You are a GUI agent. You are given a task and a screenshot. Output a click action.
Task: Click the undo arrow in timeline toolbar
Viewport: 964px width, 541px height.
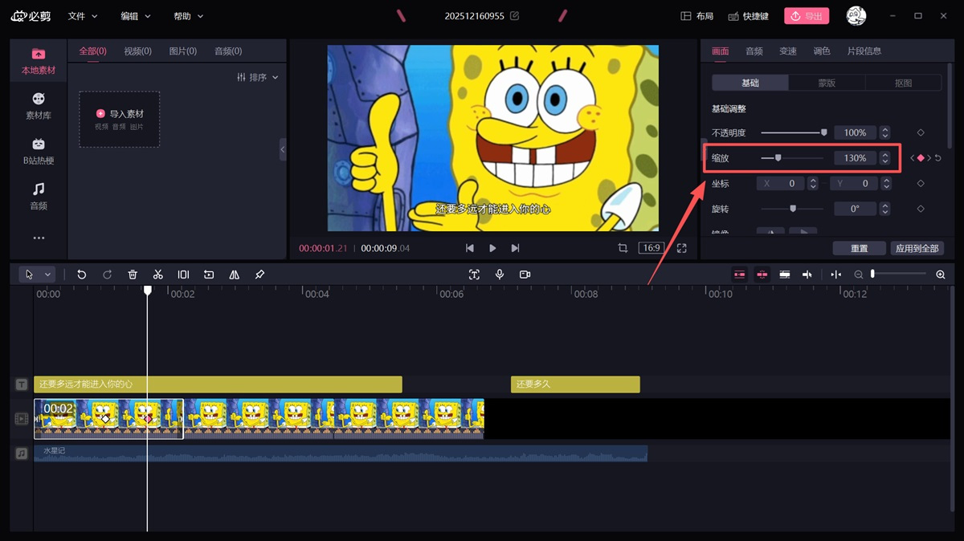81,275
